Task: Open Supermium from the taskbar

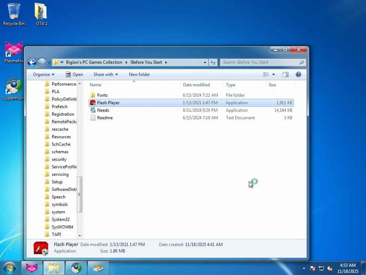Action: coord(76,268)
